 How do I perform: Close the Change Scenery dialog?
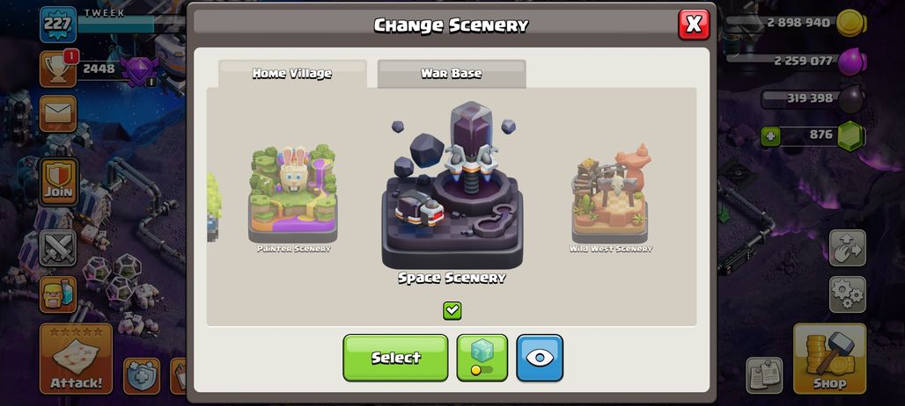(x=694, y=25)
